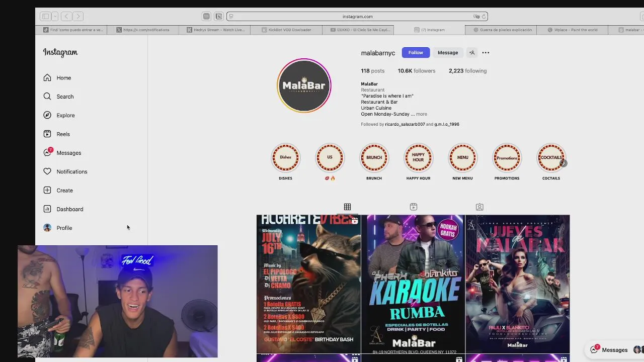Image resolution: width=644 pixels, height=362 pixels.
Task: Select the posts grid tab icon
Action: (x=347, y=207)
